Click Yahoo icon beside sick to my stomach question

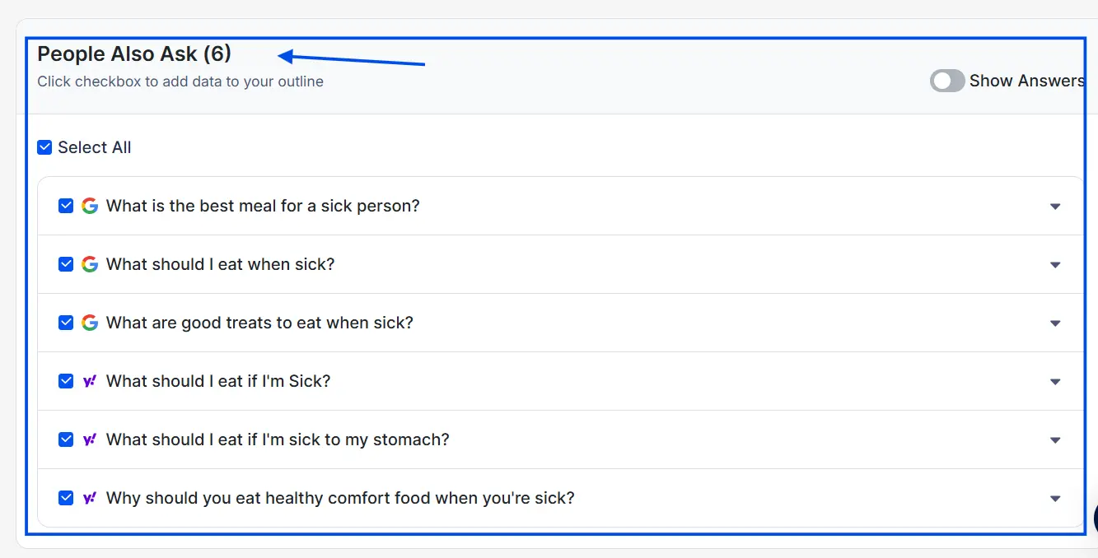[90, 439]
